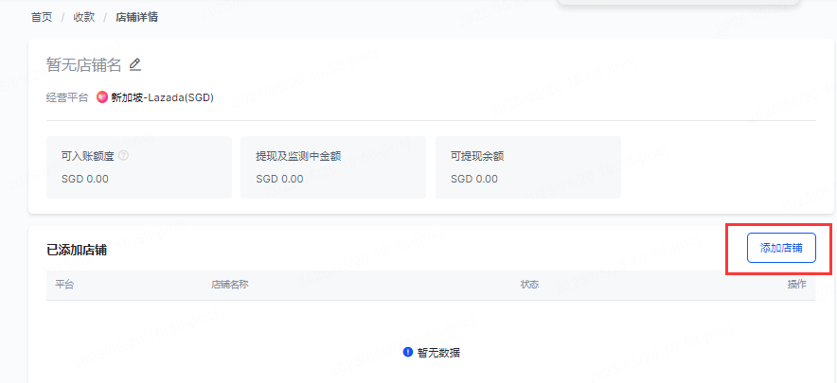Click the 平台 column header
The width and height of the screenshot is (837, 383).
(64, 284)
